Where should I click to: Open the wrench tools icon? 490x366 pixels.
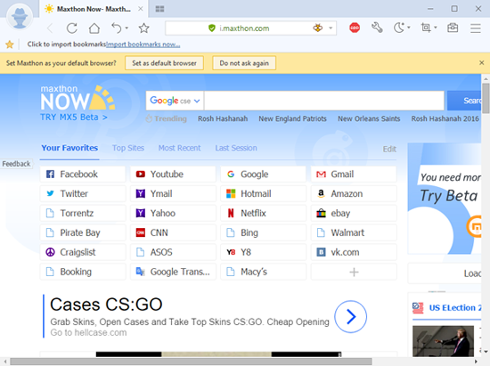[x=377, y=28]
